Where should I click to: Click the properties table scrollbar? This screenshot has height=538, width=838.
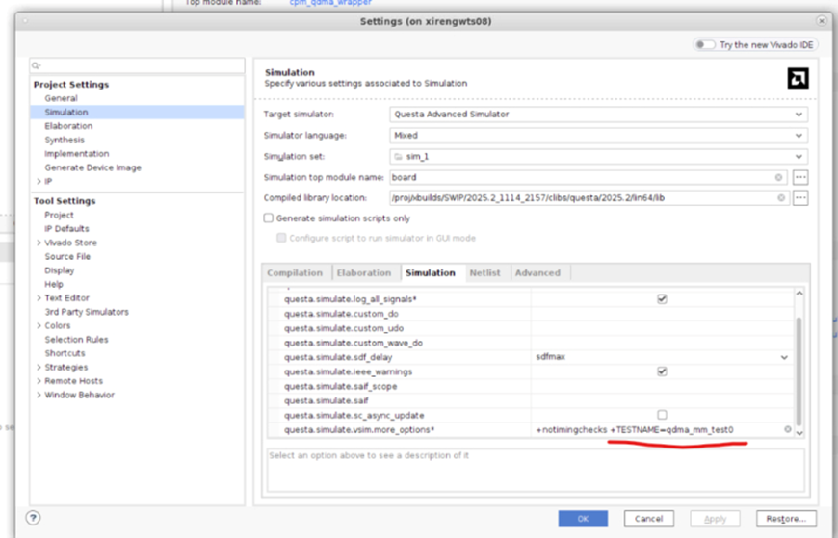pos(799,371)
